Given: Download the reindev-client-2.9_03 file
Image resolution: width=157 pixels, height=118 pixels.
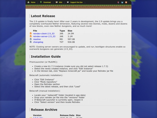Looking at the screenshot, I should coord(44,34).
